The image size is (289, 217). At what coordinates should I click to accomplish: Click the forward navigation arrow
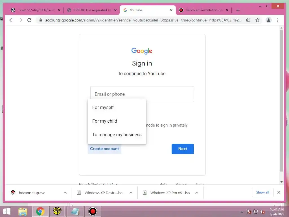point(20,20)
